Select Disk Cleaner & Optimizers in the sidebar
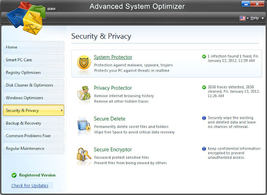Screen dimensions: 267x195 click(x=33, y=85)
